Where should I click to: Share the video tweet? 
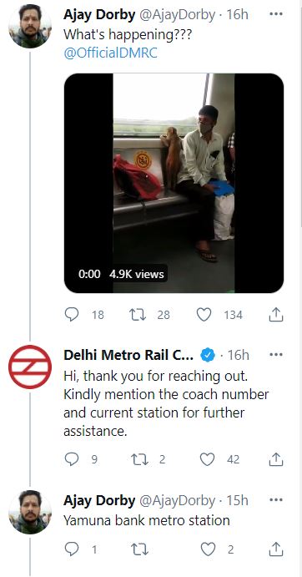[x=276, y=315]
